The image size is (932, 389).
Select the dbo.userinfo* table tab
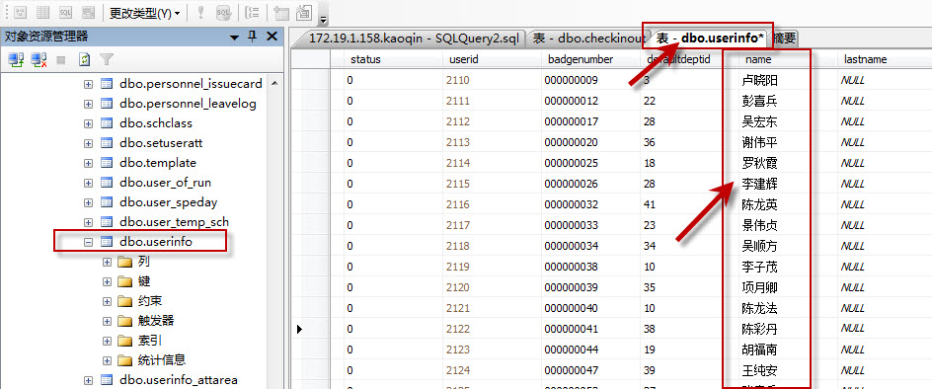point(709,39)
